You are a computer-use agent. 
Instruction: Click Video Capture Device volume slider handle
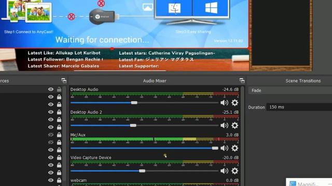pyautogui.click(x=142, y=171)
